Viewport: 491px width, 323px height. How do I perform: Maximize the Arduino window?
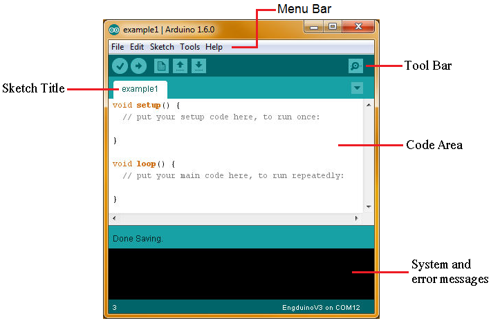333,27
